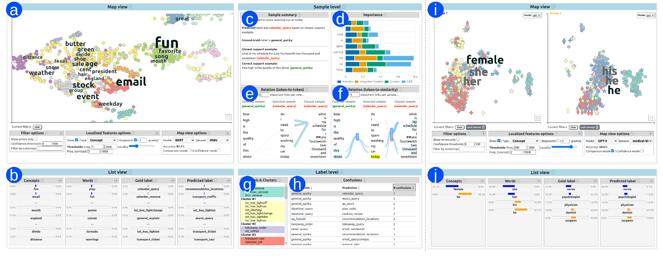Screen dimensions: 663x256
Task: Disable Comparison mode checkbox in right panel
Action: pos(612,151)
